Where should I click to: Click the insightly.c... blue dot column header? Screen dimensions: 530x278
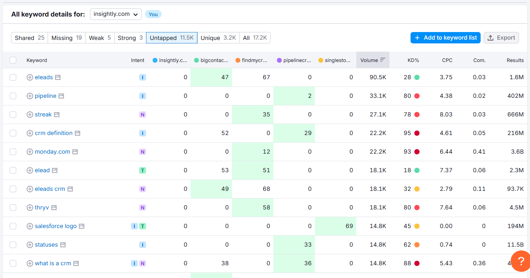click(x=170, y=60)
